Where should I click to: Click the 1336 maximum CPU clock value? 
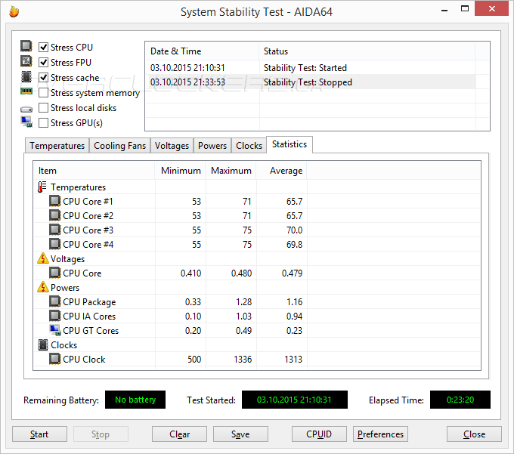tap(243, 360)
